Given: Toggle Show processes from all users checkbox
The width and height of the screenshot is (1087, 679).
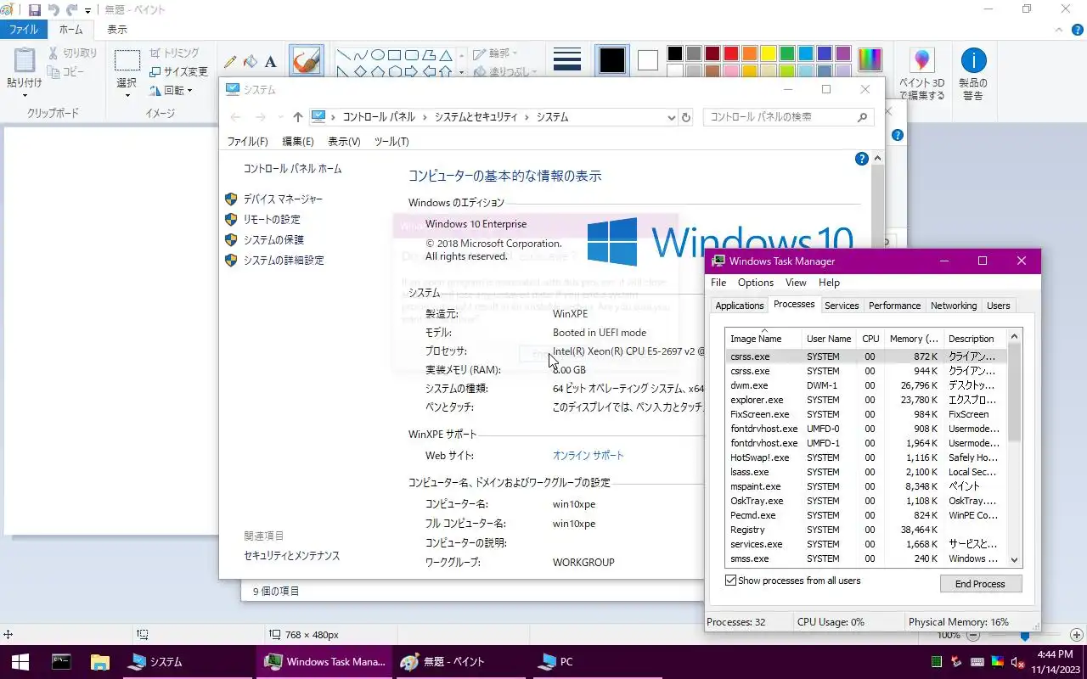Looking at the screenshot, I should tap(730, 581).
